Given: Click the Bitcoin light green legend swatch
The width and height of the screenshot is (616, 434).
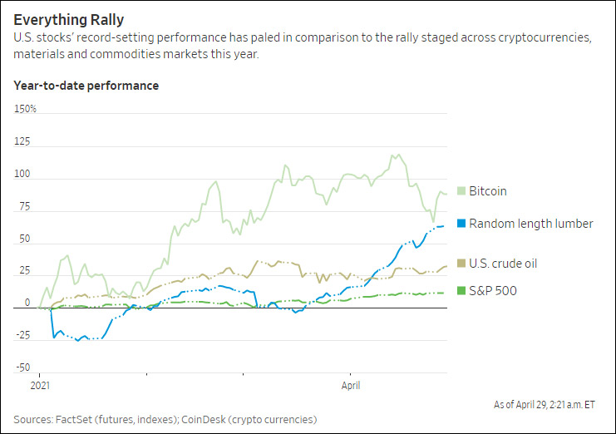Looking at the screenshot, I should (462, 191).
